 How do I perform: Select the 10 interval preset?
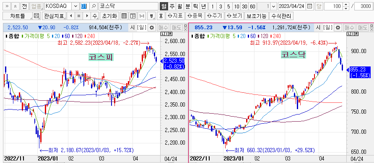236,6
